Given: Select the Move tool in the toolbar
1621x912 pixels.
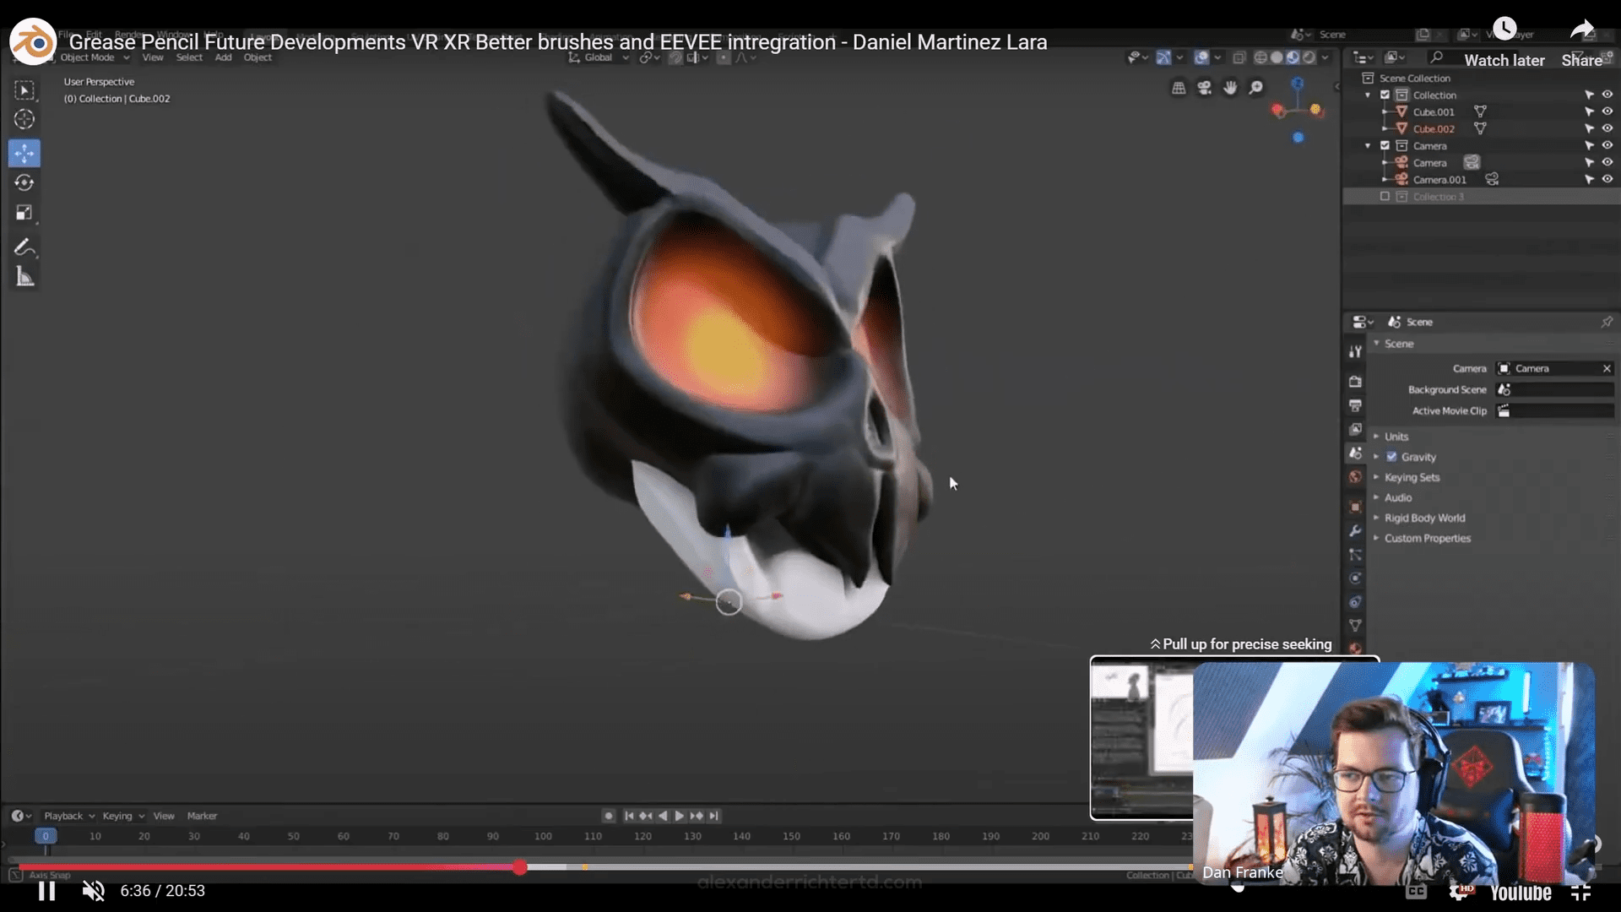Looking at the screenshot, I should (x=24, y=153).
